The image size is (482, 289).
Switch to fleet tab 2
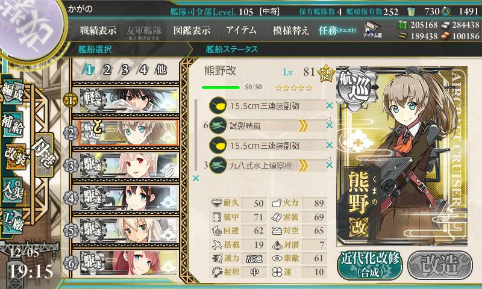click(107, 70)
